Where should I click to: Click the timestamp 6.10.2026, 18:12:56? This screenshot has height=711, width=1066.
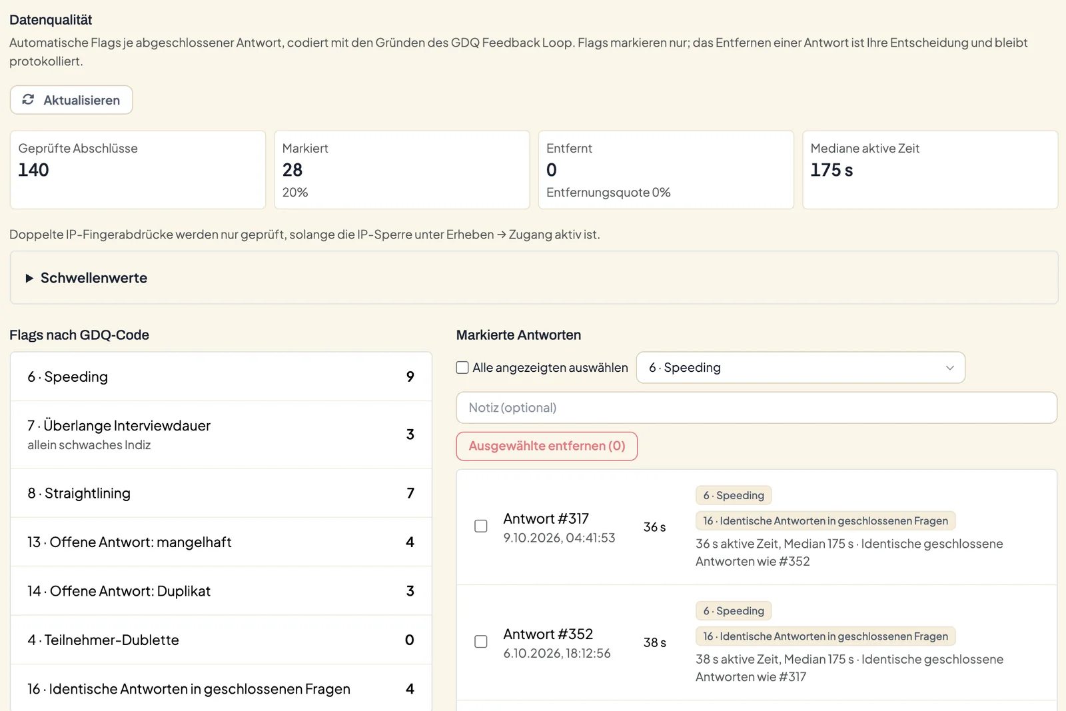tap(557, 653)
